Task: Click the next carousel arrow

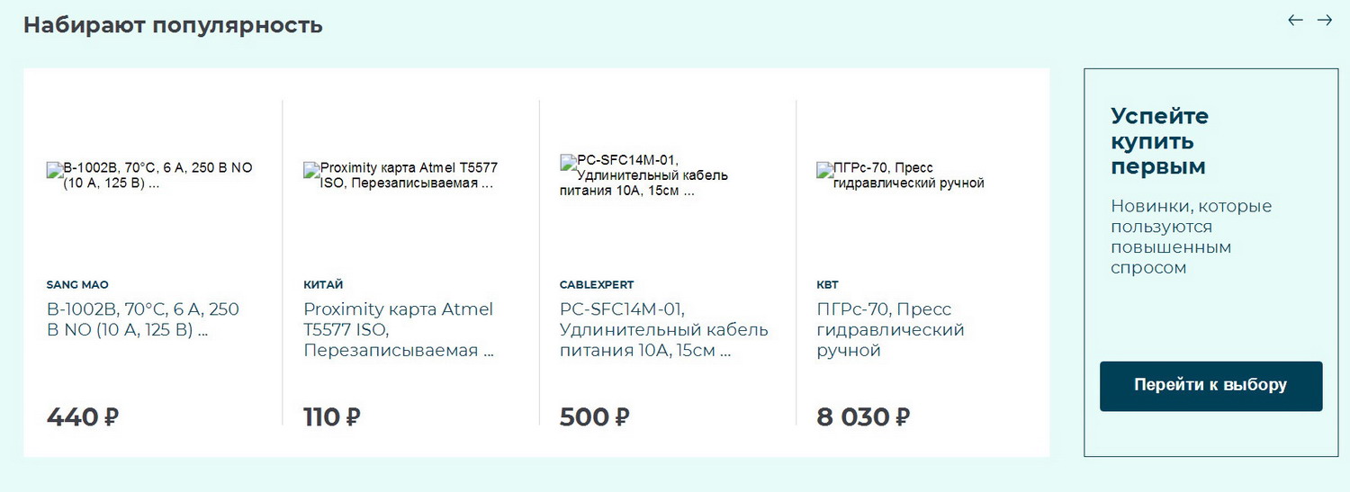Action: (x=1325, y=20)
